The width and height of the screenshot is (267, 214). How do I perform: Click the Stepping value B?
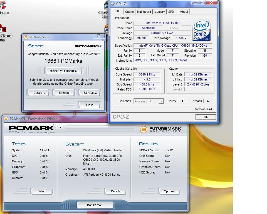[205, 51]
